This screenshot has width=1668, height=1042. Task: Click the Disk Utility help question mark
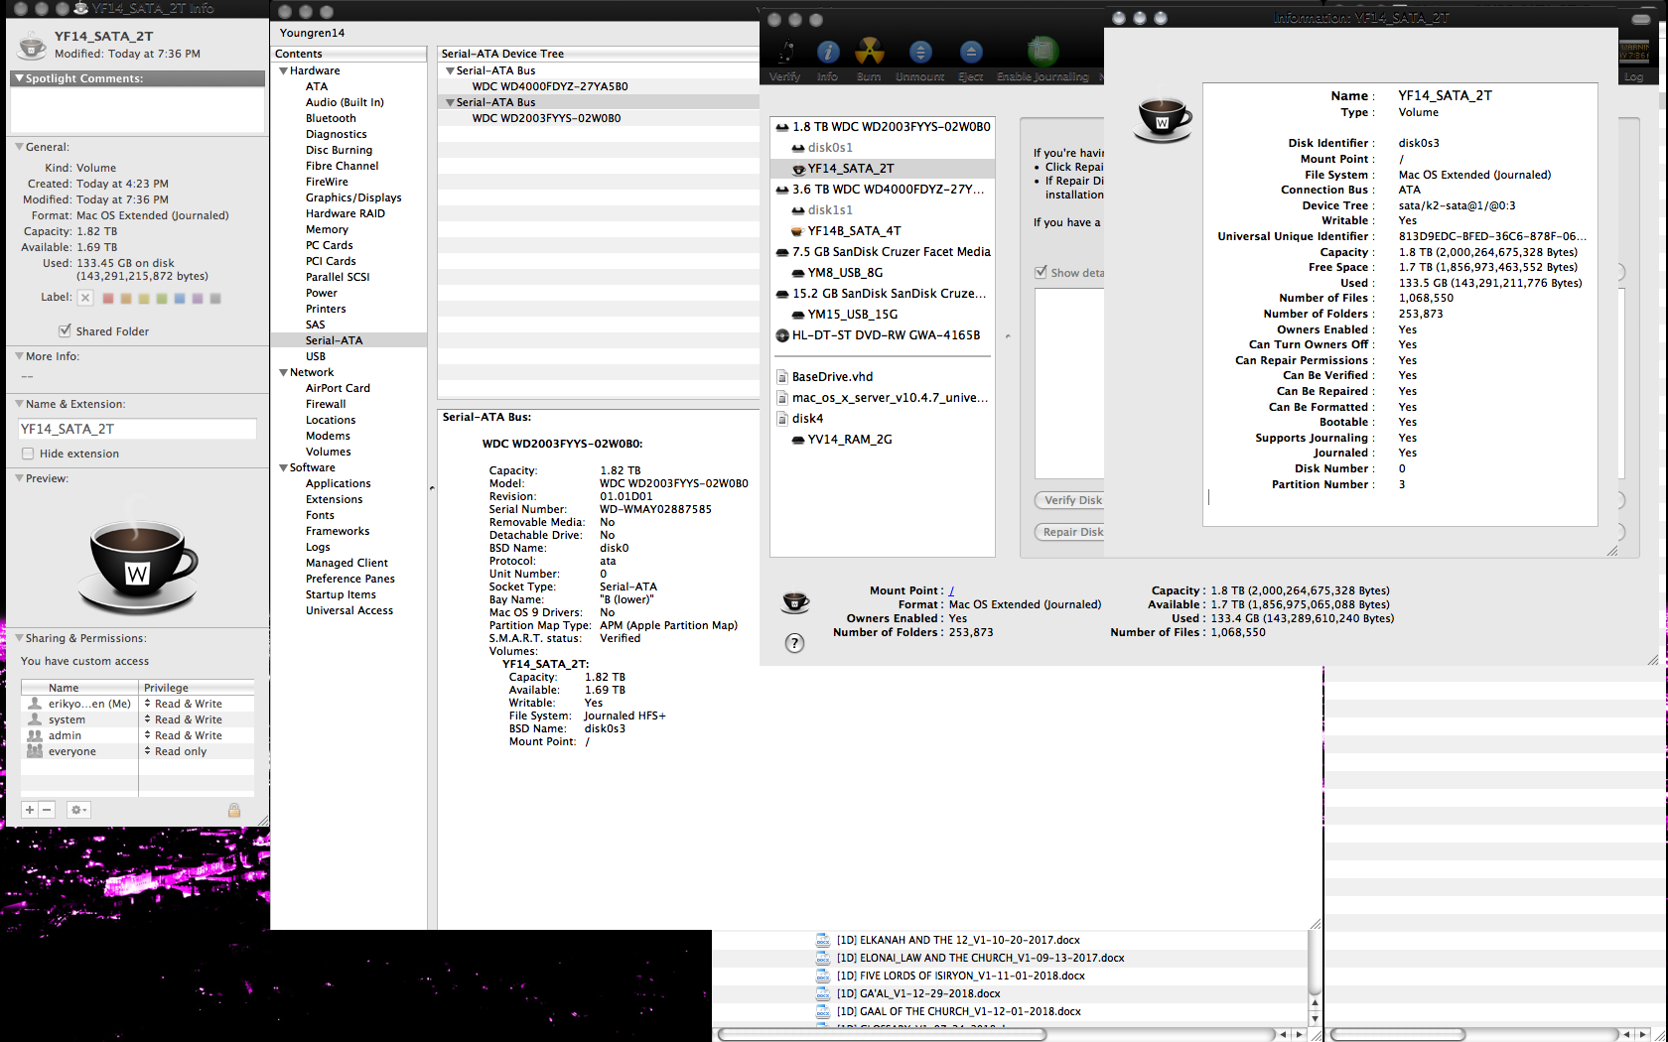[794, 643]
